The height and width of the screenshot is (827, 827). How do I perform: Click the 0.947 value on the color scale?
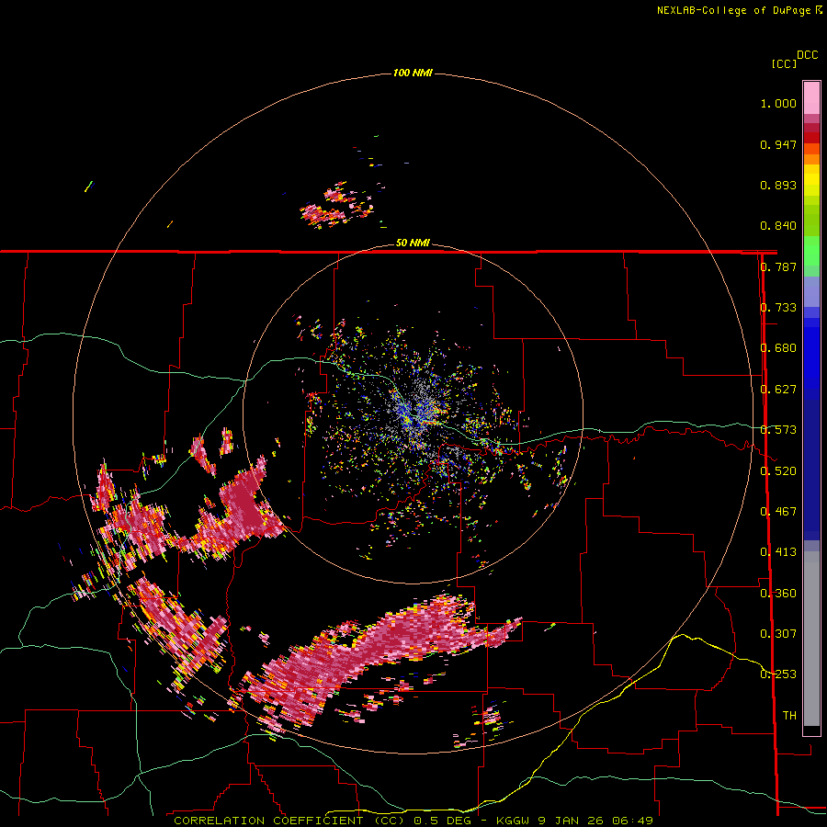tap(778, 144)
